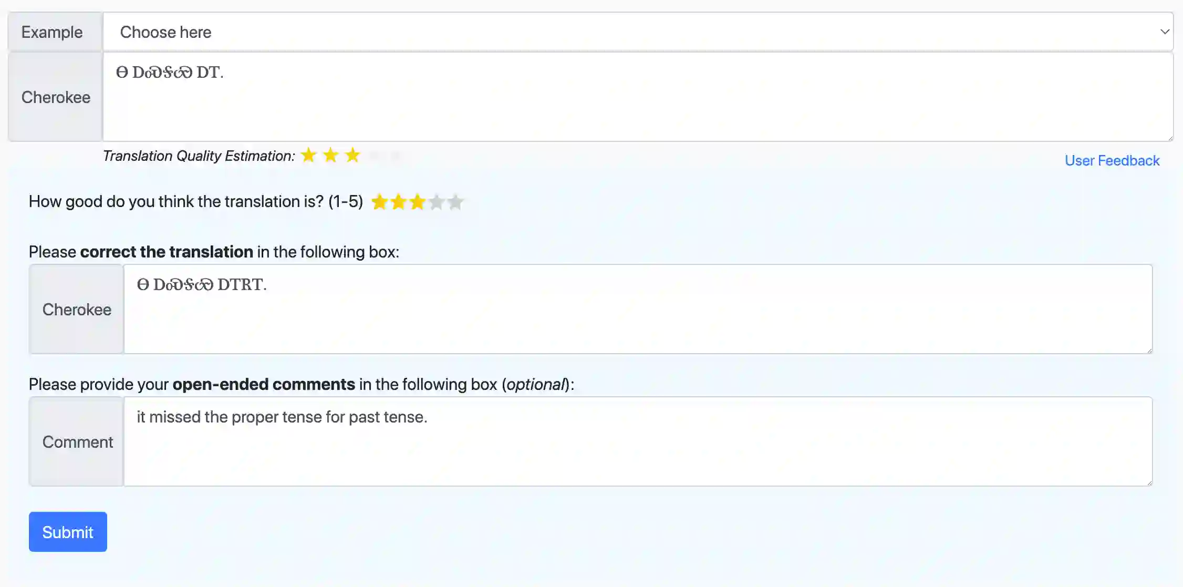Open the Example "Choose here" dropdown

click(x=630, y=32)
